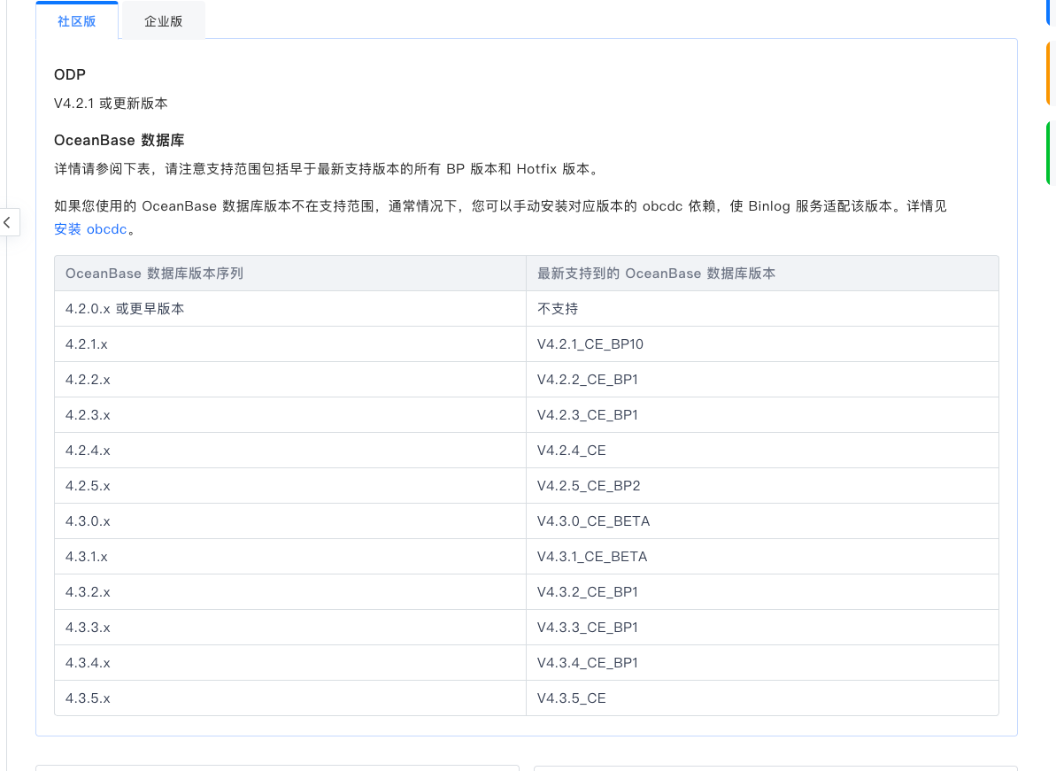The image size is (1056, 771).
Task: Select the V4.2.5_CE_BP2 cell
Action: click(x=762, y=485)
